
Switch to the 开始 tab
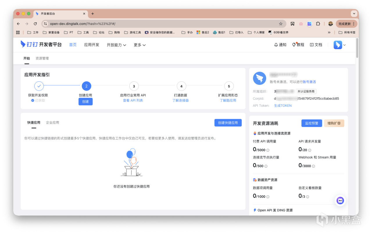tap(27, 58)
